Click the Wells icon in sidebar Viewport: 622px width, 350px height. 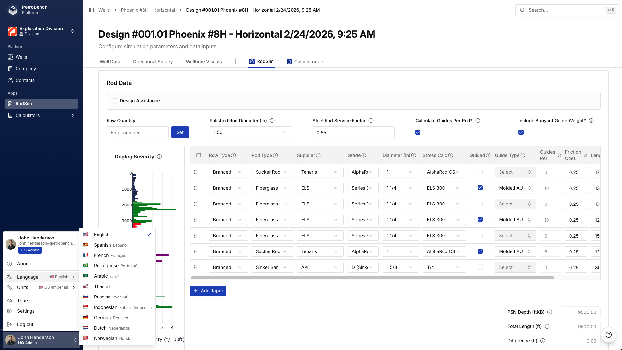click(x=10, y=57)
